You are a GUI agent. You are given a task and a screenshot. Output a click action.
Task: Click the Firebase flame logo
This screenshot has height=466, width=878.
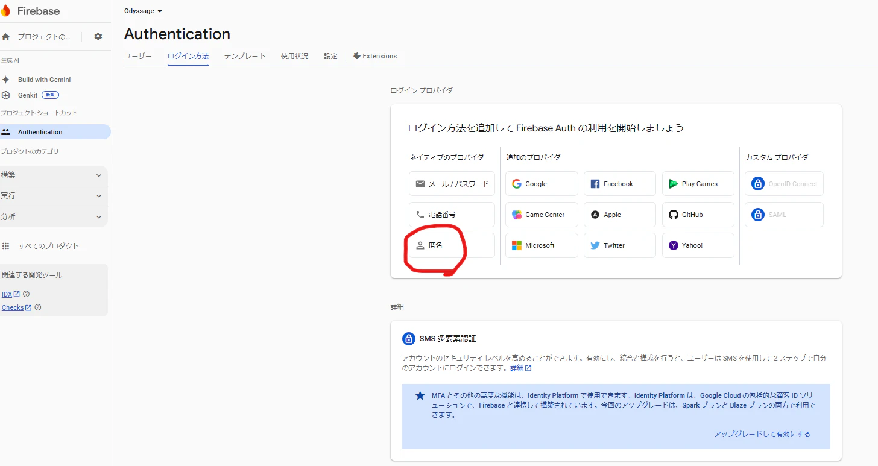(5, 11)
